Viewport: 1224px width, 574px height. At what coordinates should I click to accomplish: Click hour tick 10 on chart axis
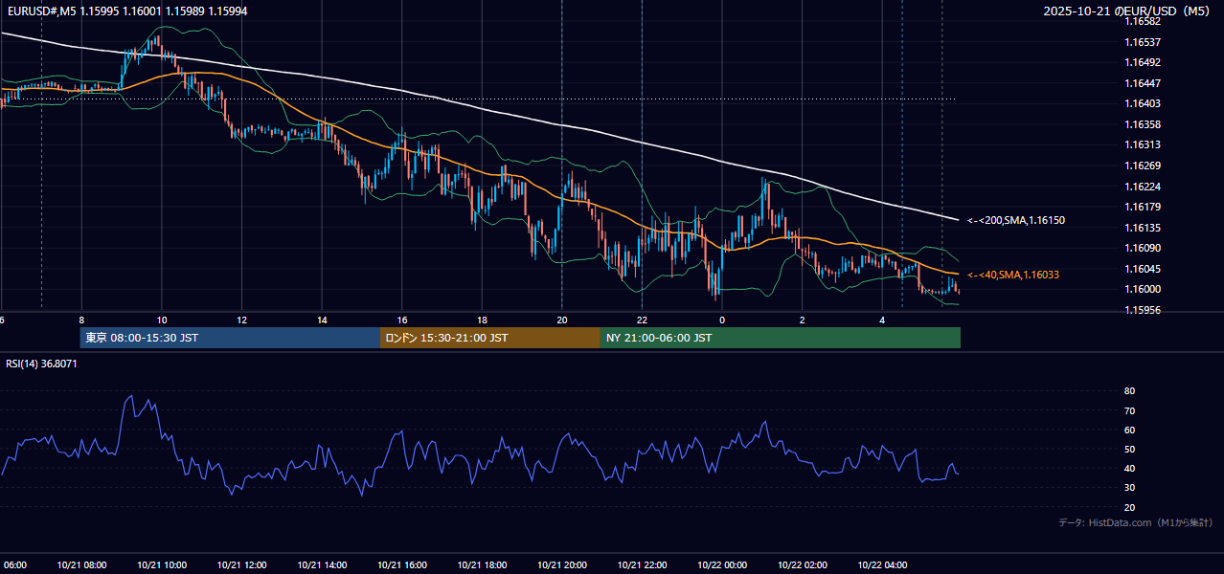162,320
